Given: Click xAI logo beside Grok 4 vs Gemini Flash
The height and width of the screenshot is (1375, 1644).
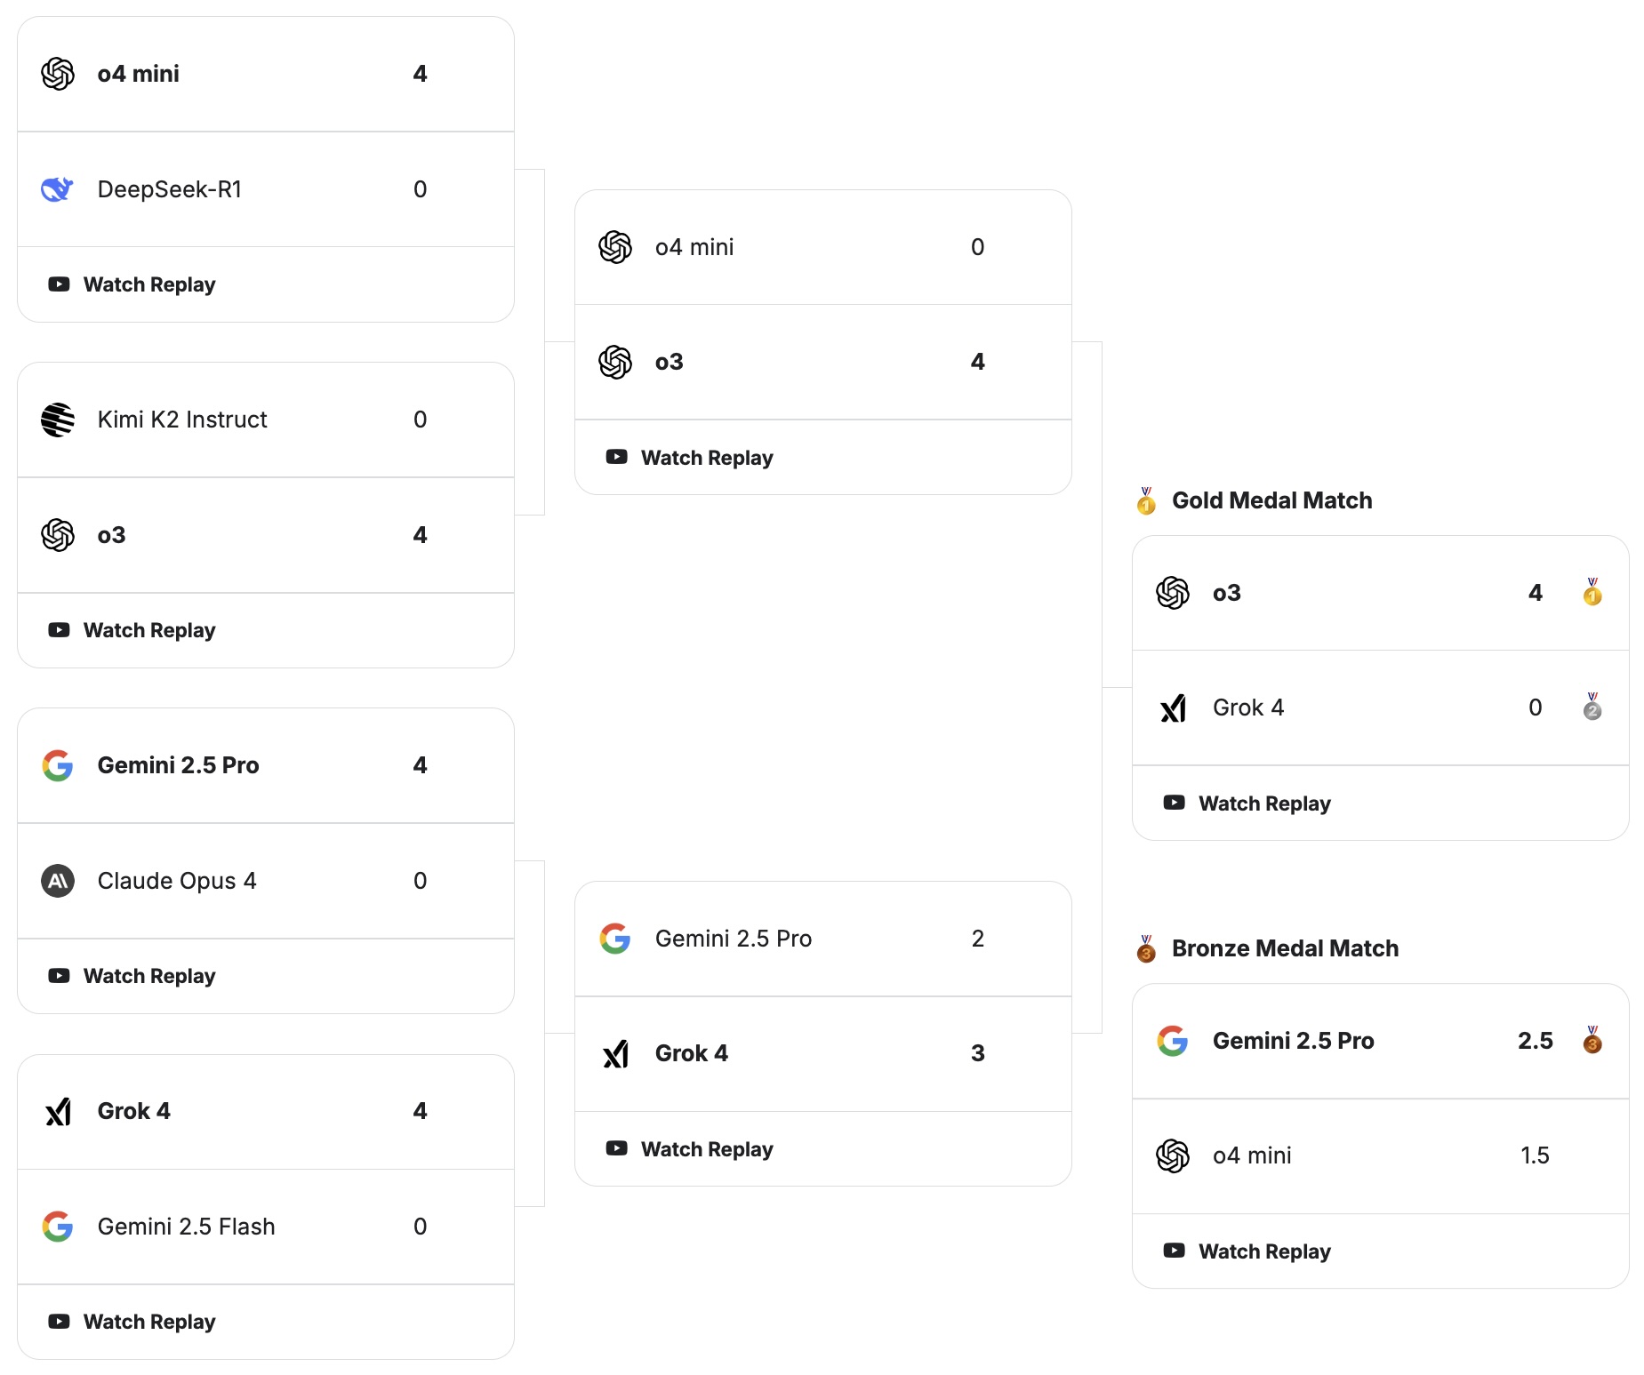Looking at the screenshot, I should [58, 1111].
